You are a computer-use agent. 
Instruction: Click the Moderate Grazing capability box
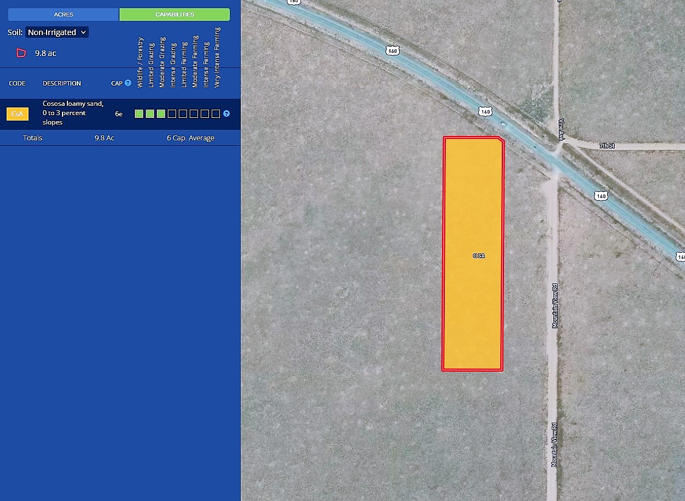click(x=161, y=114)
